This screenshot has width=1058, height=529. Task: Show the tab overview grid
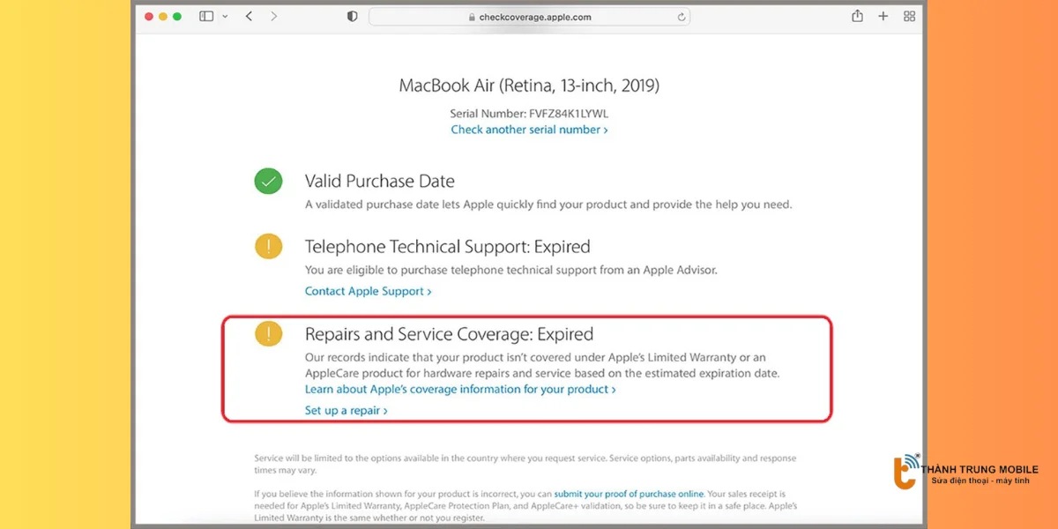coord(909,17)
